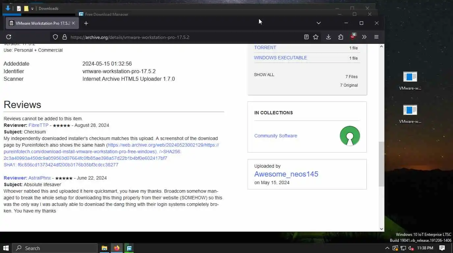Open Downloads window quick access toolbar dropdown

(32, 9)
